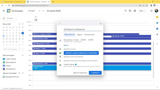Viewport: 160px width, 90px height.
Task: Open the День view dropdown
Action: (142, 11)
